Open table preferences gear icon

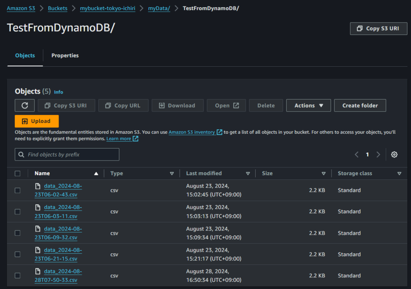click(x=394, y=155)
